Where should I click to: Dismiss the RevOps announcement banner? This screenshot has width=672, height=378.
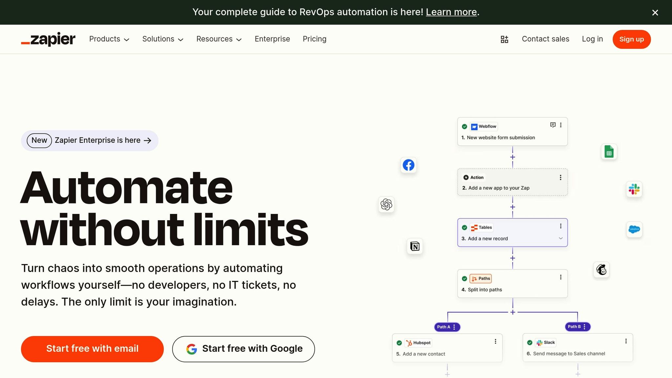(x=655, y=12)
